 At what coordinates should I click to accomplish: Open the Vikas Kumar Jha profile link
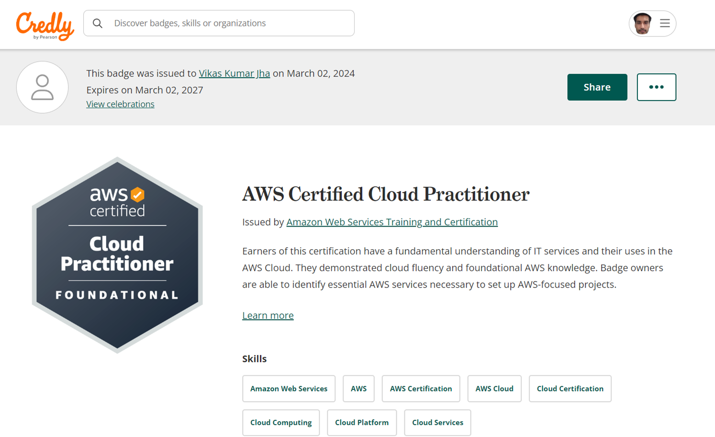pos(234,73)
